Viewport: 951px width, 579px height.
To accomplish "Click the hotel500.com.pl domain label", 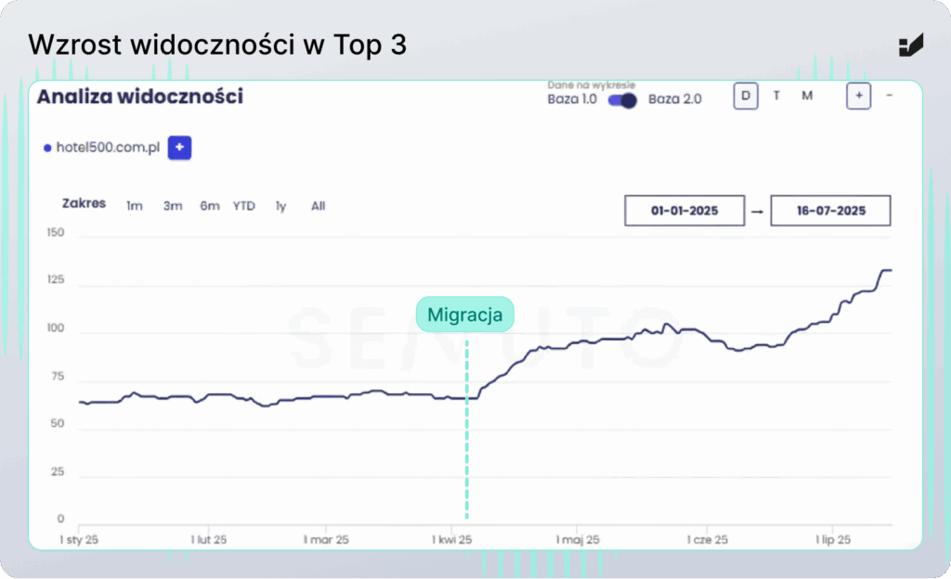I will [107, 148].
